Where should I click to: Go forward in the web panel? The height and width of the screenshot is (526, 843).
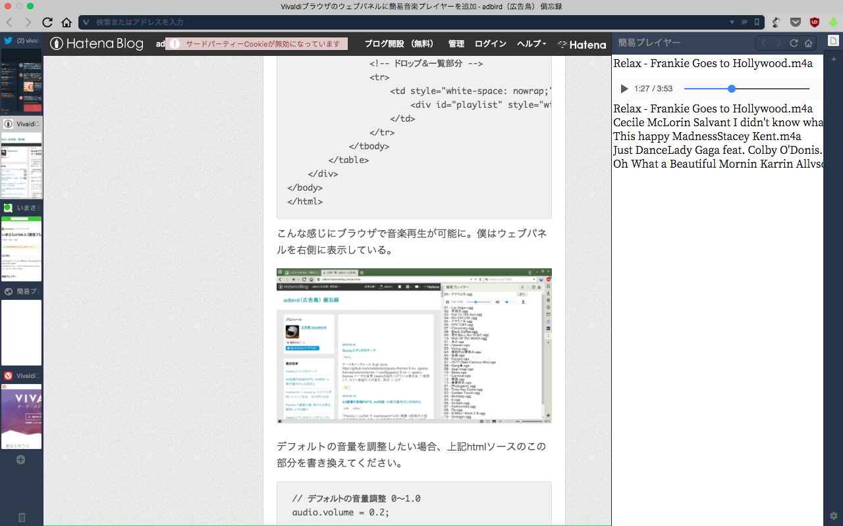[x=778, y=43]
